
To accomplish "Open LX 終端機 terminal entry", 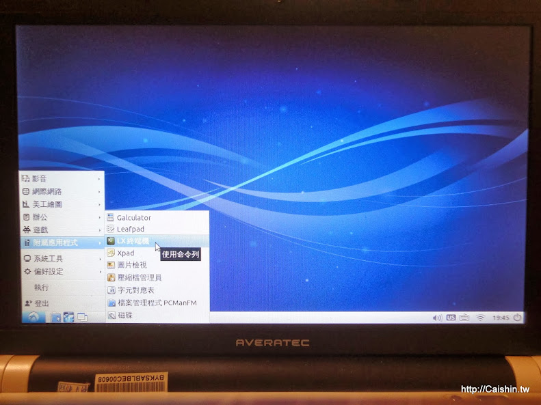I will click(x=157, y=240).
